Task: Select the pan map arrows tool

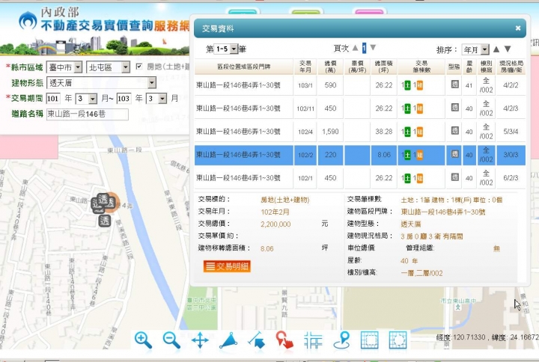Action: [200, 340]
